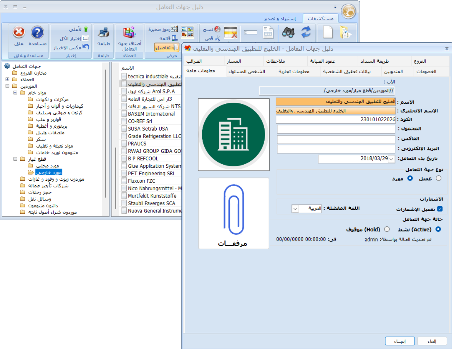The width and height of the screenshot is (452, 349).
Task: Open the Import and Export (إستيراد و تصدير) tab
Action: point(280,19)
